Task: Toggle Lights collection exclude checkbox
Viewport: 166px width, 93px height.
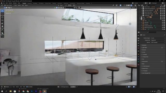Action: [x=161, y=19]
